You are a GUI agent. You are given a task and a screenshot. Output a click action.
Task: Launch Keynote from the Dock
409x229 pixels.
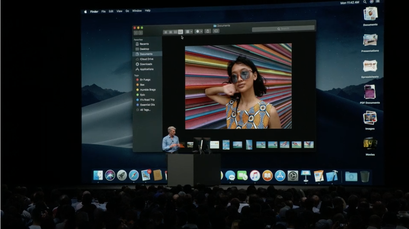pos(306,176)
